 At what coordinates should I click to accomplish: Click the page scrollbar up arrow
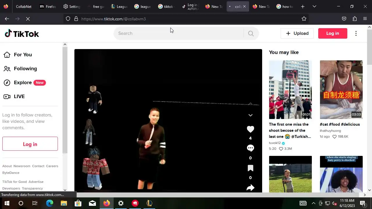(x=369, y=27)
